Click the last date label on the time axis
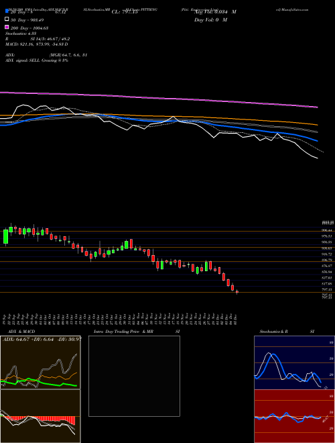The height and width of the screenshot is (443, 335). 235,319
